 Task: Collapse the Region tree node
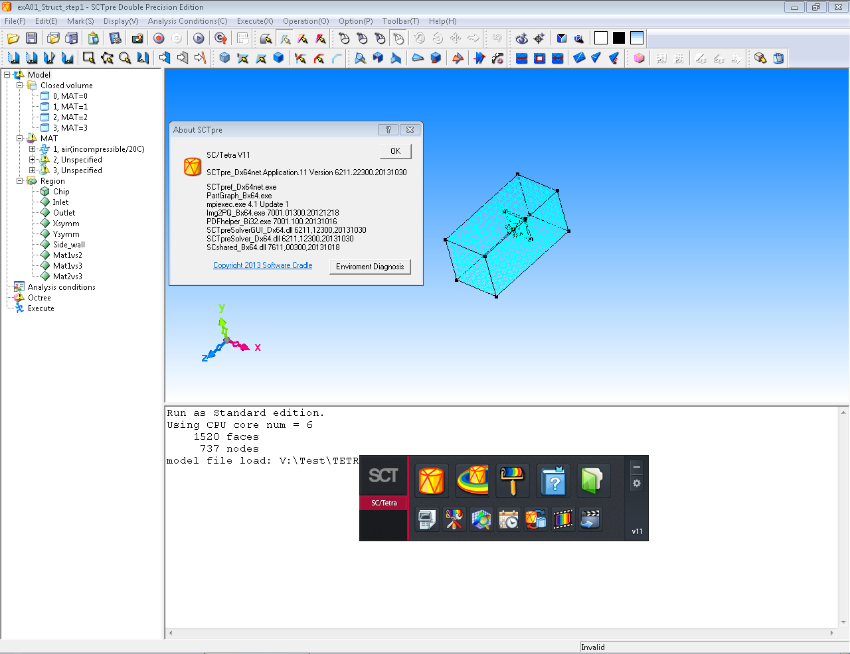(20, 181)
